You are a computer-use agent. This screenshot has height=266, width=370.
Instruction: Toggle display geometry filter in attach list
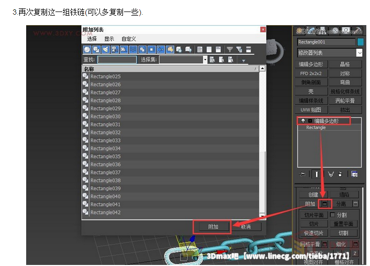(87, 50)
